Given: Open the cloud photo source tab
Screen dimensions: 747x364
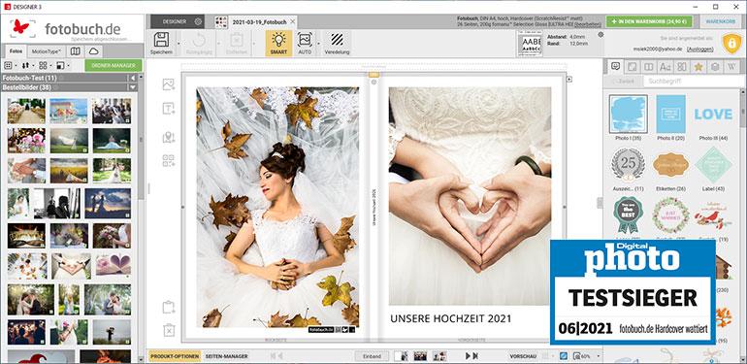Looking at the screenshot, I should pos(93,51).
